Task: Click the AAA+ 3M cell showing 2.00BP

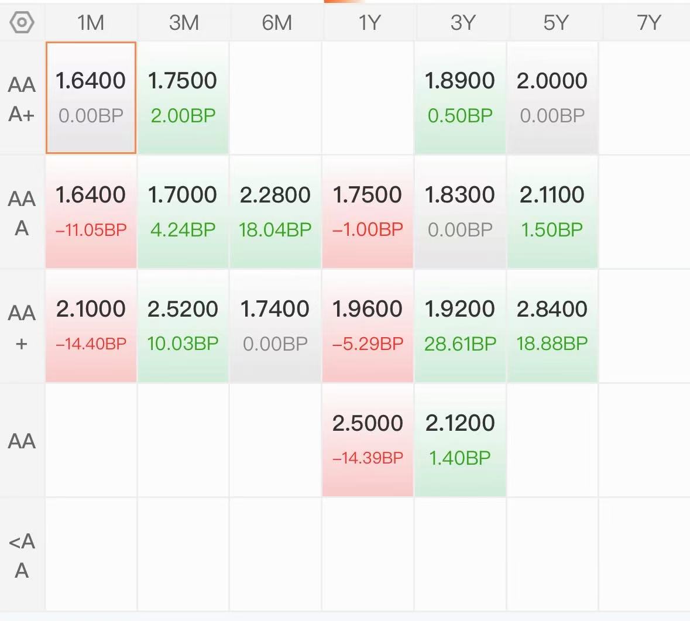Action: [x=183, y=97]
